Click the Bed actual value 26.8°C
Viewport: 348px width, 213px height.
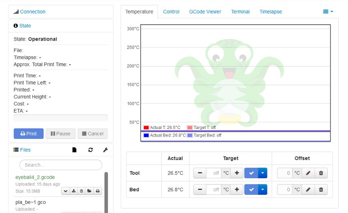point(175,190)
